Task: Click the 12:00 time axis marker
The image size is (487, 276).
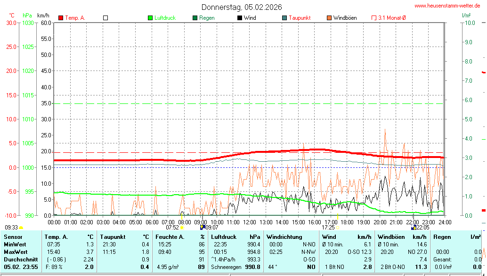Action: [x=249, y=221]
